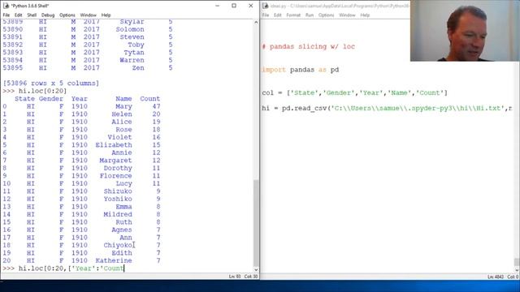Click the editor vertical scrollbar thumb
This screenshot has height=292, width=520.
click(x=517, y=261)
